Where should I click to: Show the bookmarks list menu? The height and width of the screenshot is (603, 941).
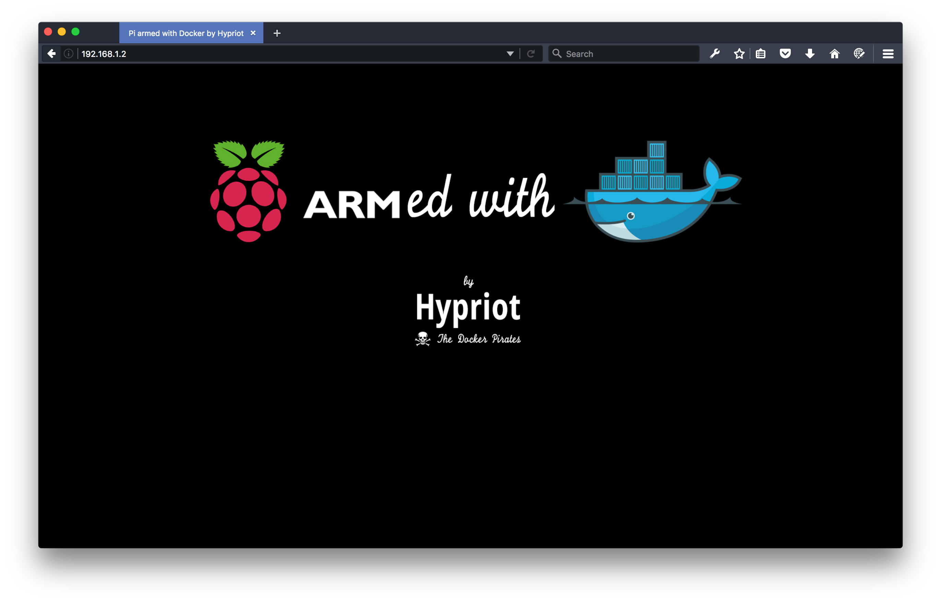click(x=761, y=54)
